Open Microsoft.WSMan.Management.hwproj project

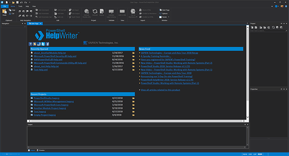[x=54, y=102]
